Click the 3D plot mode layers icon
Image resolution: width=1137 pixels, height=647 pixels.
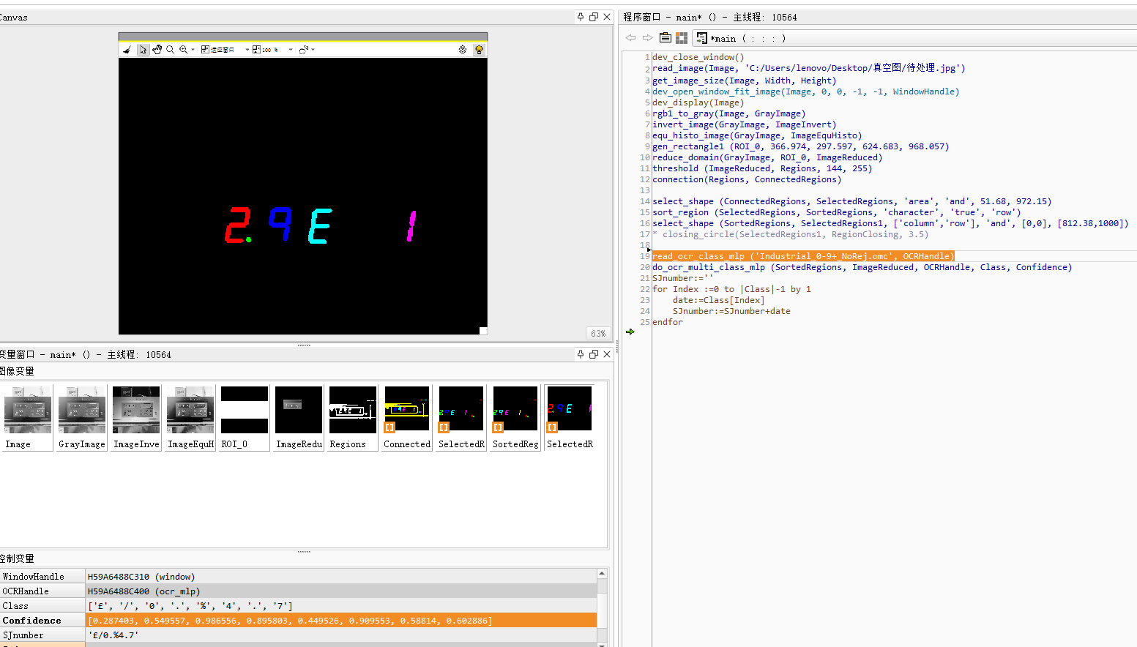point(463,50)
